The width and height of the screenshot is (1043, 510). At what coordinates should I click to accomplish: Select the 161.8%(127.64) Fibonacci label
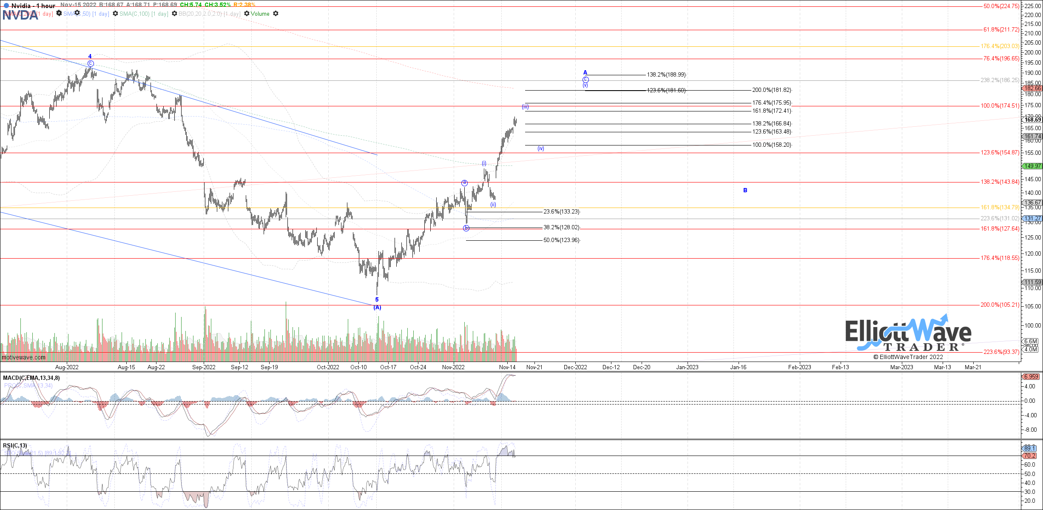pos(1000,228)
